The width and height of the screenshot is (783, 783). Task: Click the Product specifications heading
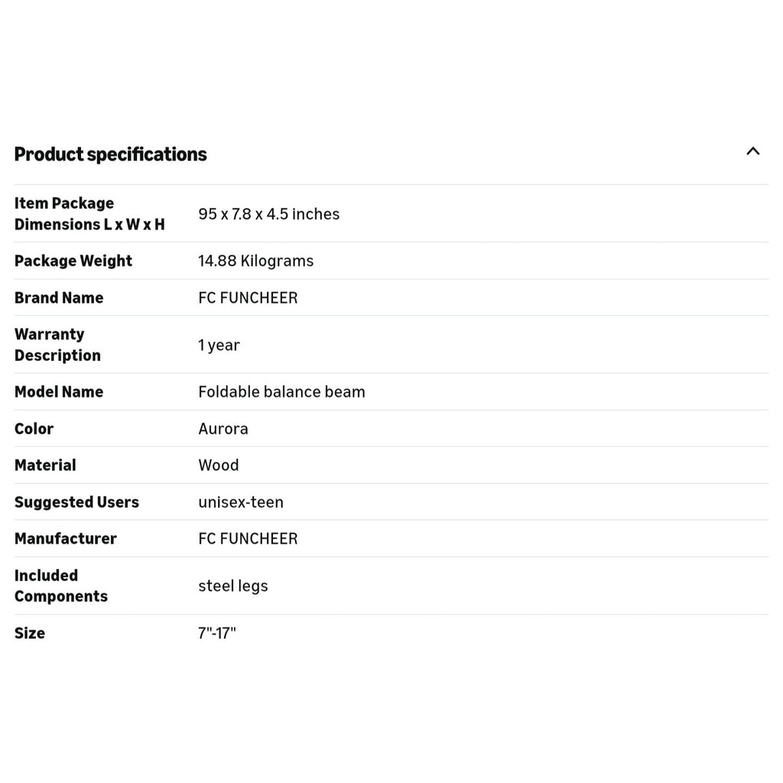coord(110,154)
